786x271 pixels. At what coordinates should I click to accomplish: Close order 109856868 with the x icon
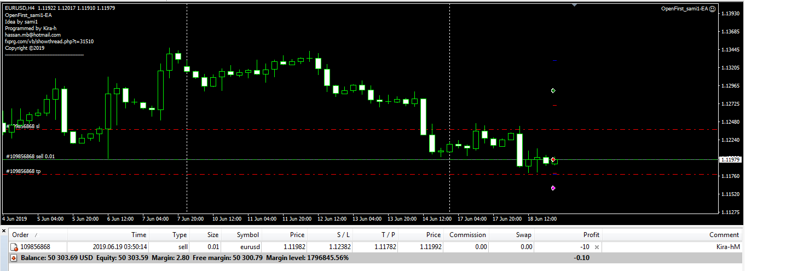pyautogui.click(x=597, y=247)
